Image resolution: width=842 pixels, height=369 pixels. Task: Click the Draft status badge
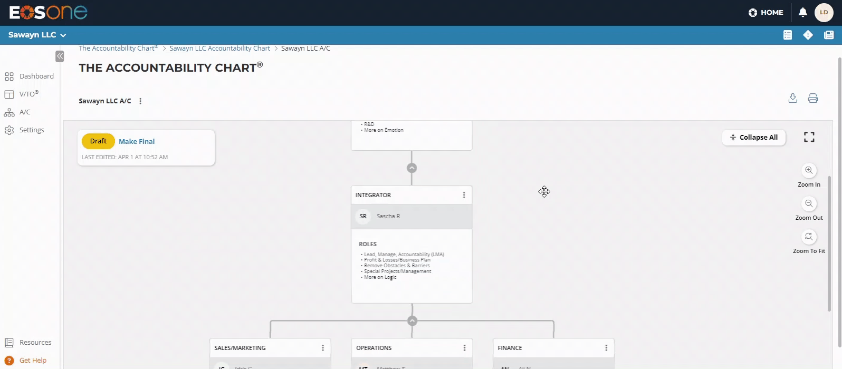98,141
